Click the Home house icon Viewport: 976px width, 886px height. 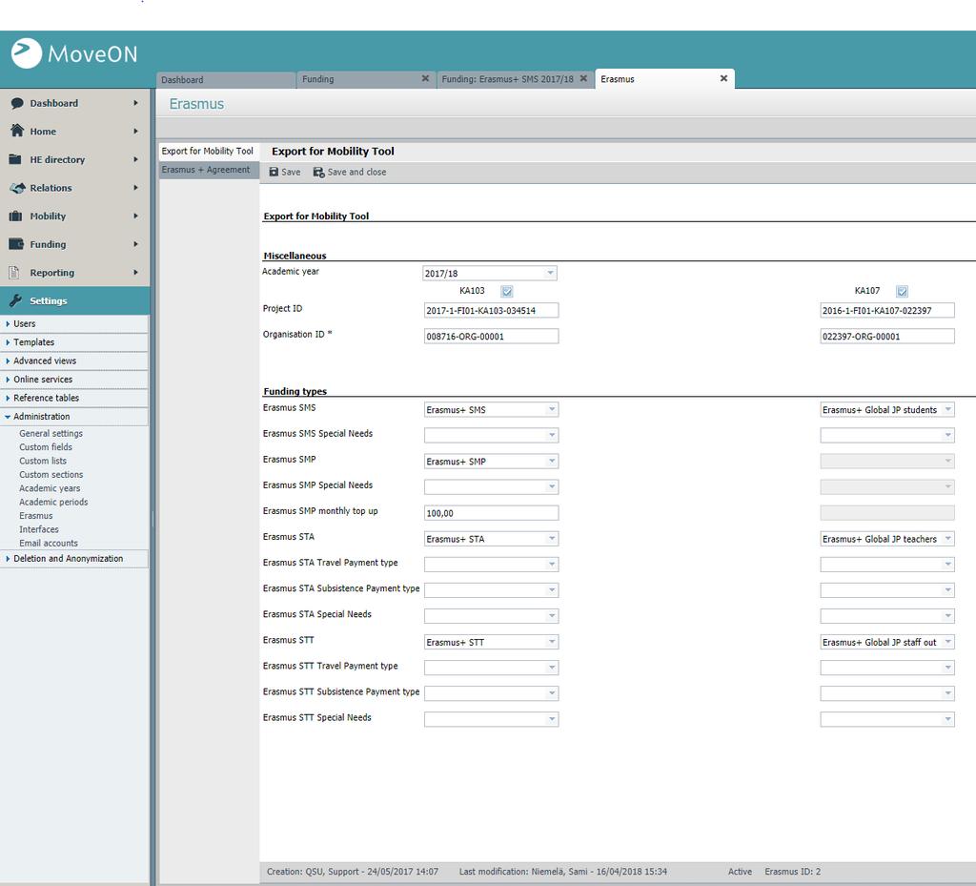[17, 131]
